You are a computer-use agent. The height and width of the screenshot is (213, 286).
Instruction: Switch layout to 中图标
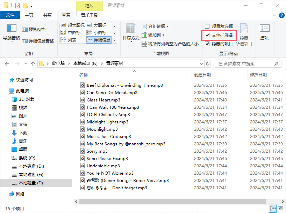click(x=71, y=32)
